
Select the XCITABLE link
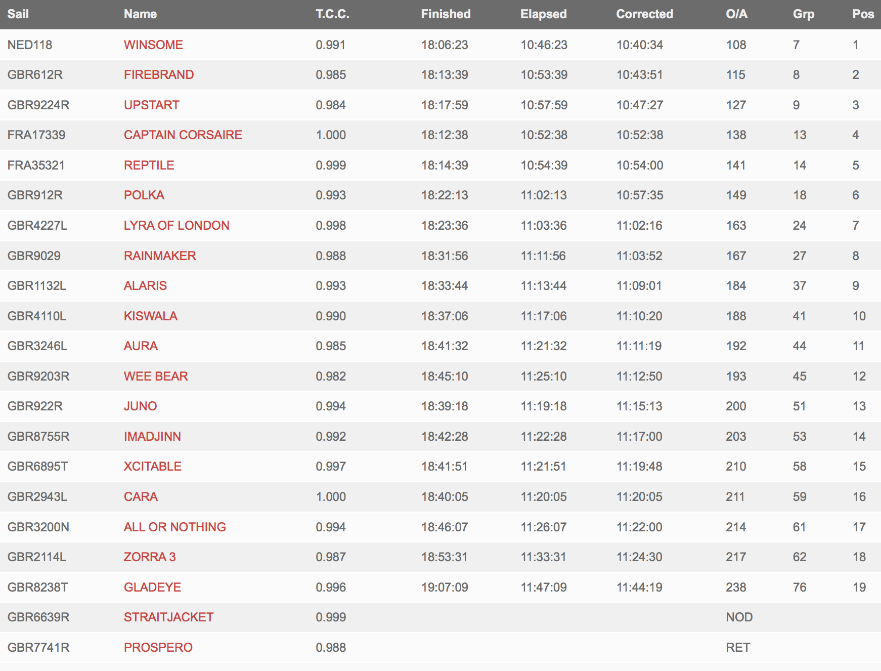tap(153, 467)
